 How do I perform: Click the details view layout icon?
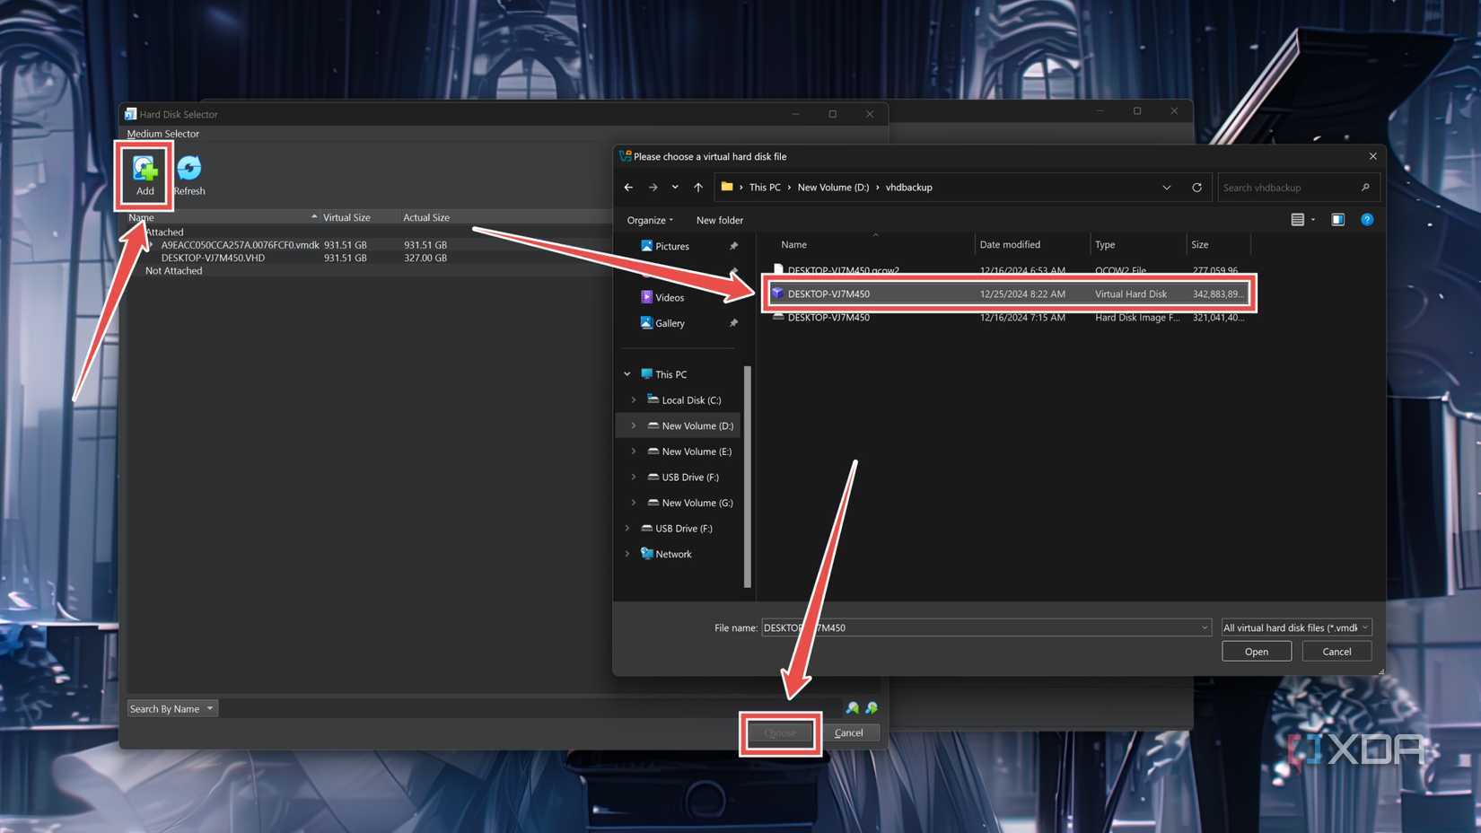tap(1299, 220)
